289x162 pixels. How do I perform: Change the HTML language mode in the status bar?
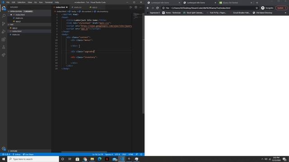click(x=131, y=154)
